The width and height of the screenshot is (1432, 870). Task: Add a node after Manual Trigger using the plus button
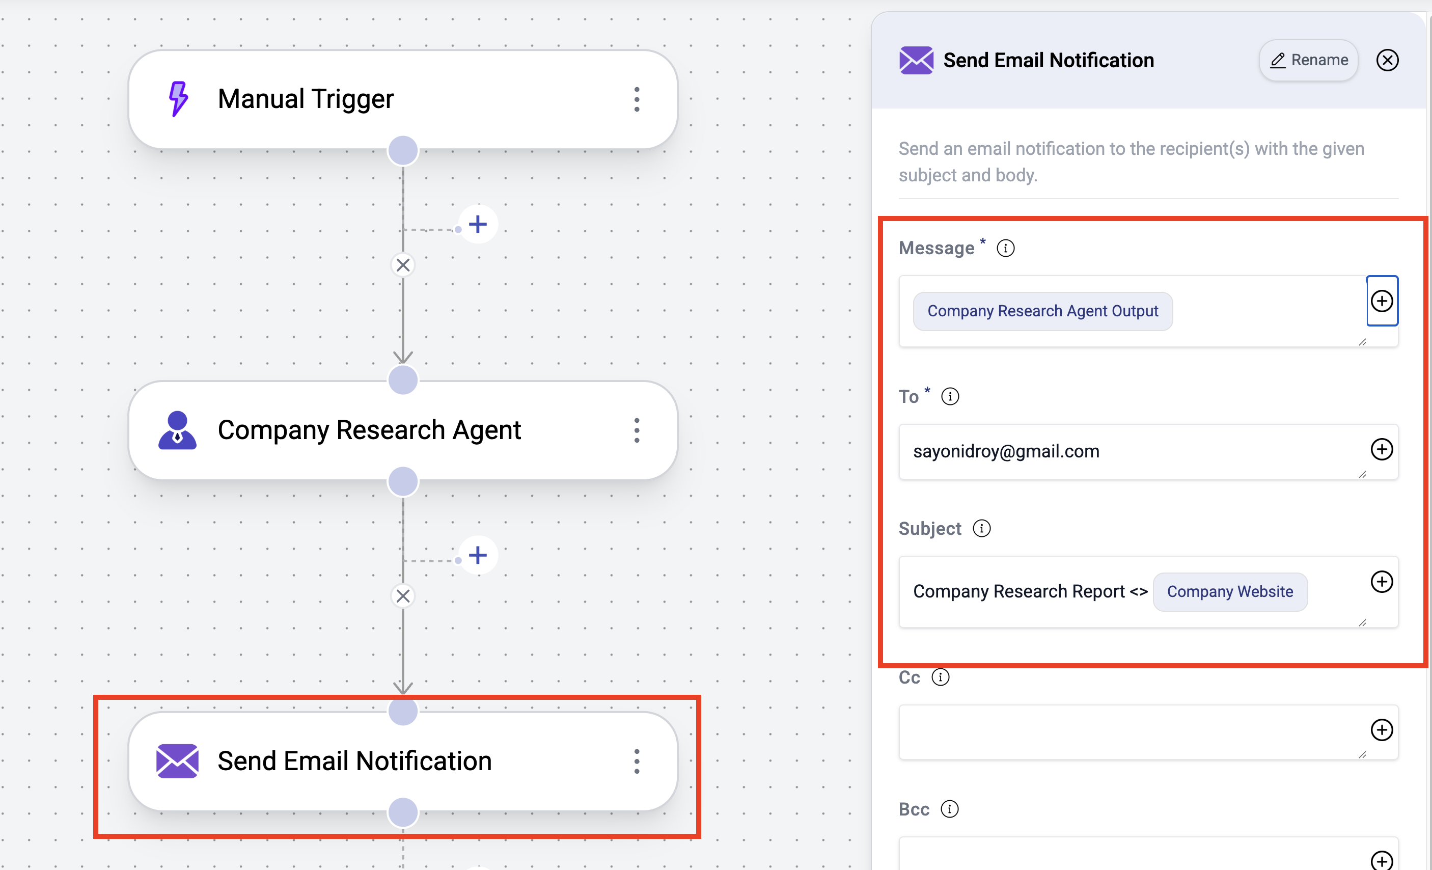pos(478,224)
